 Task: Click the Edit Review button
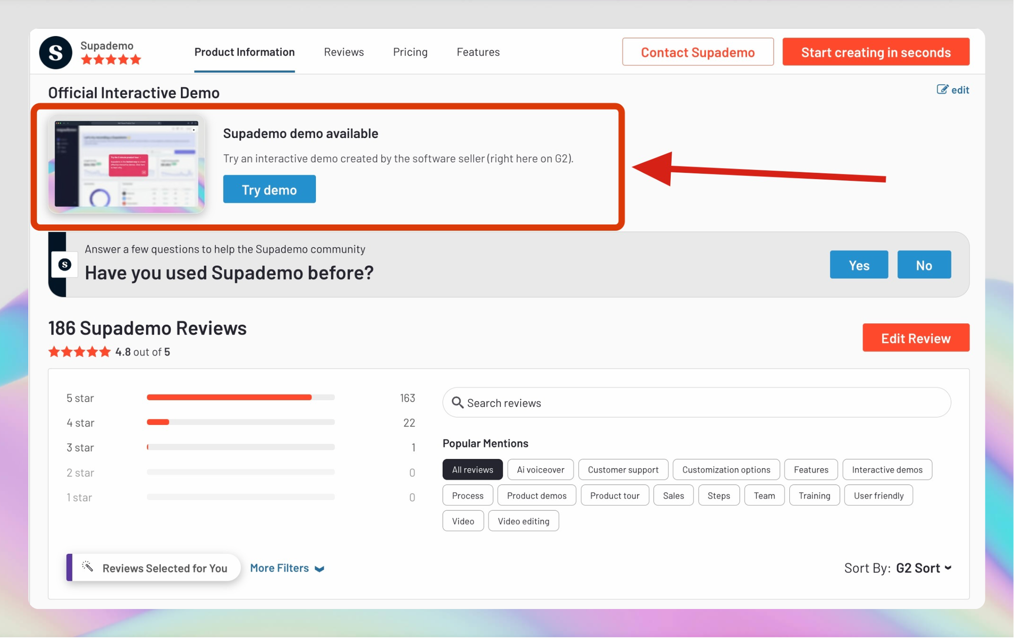tap(916, 338)
